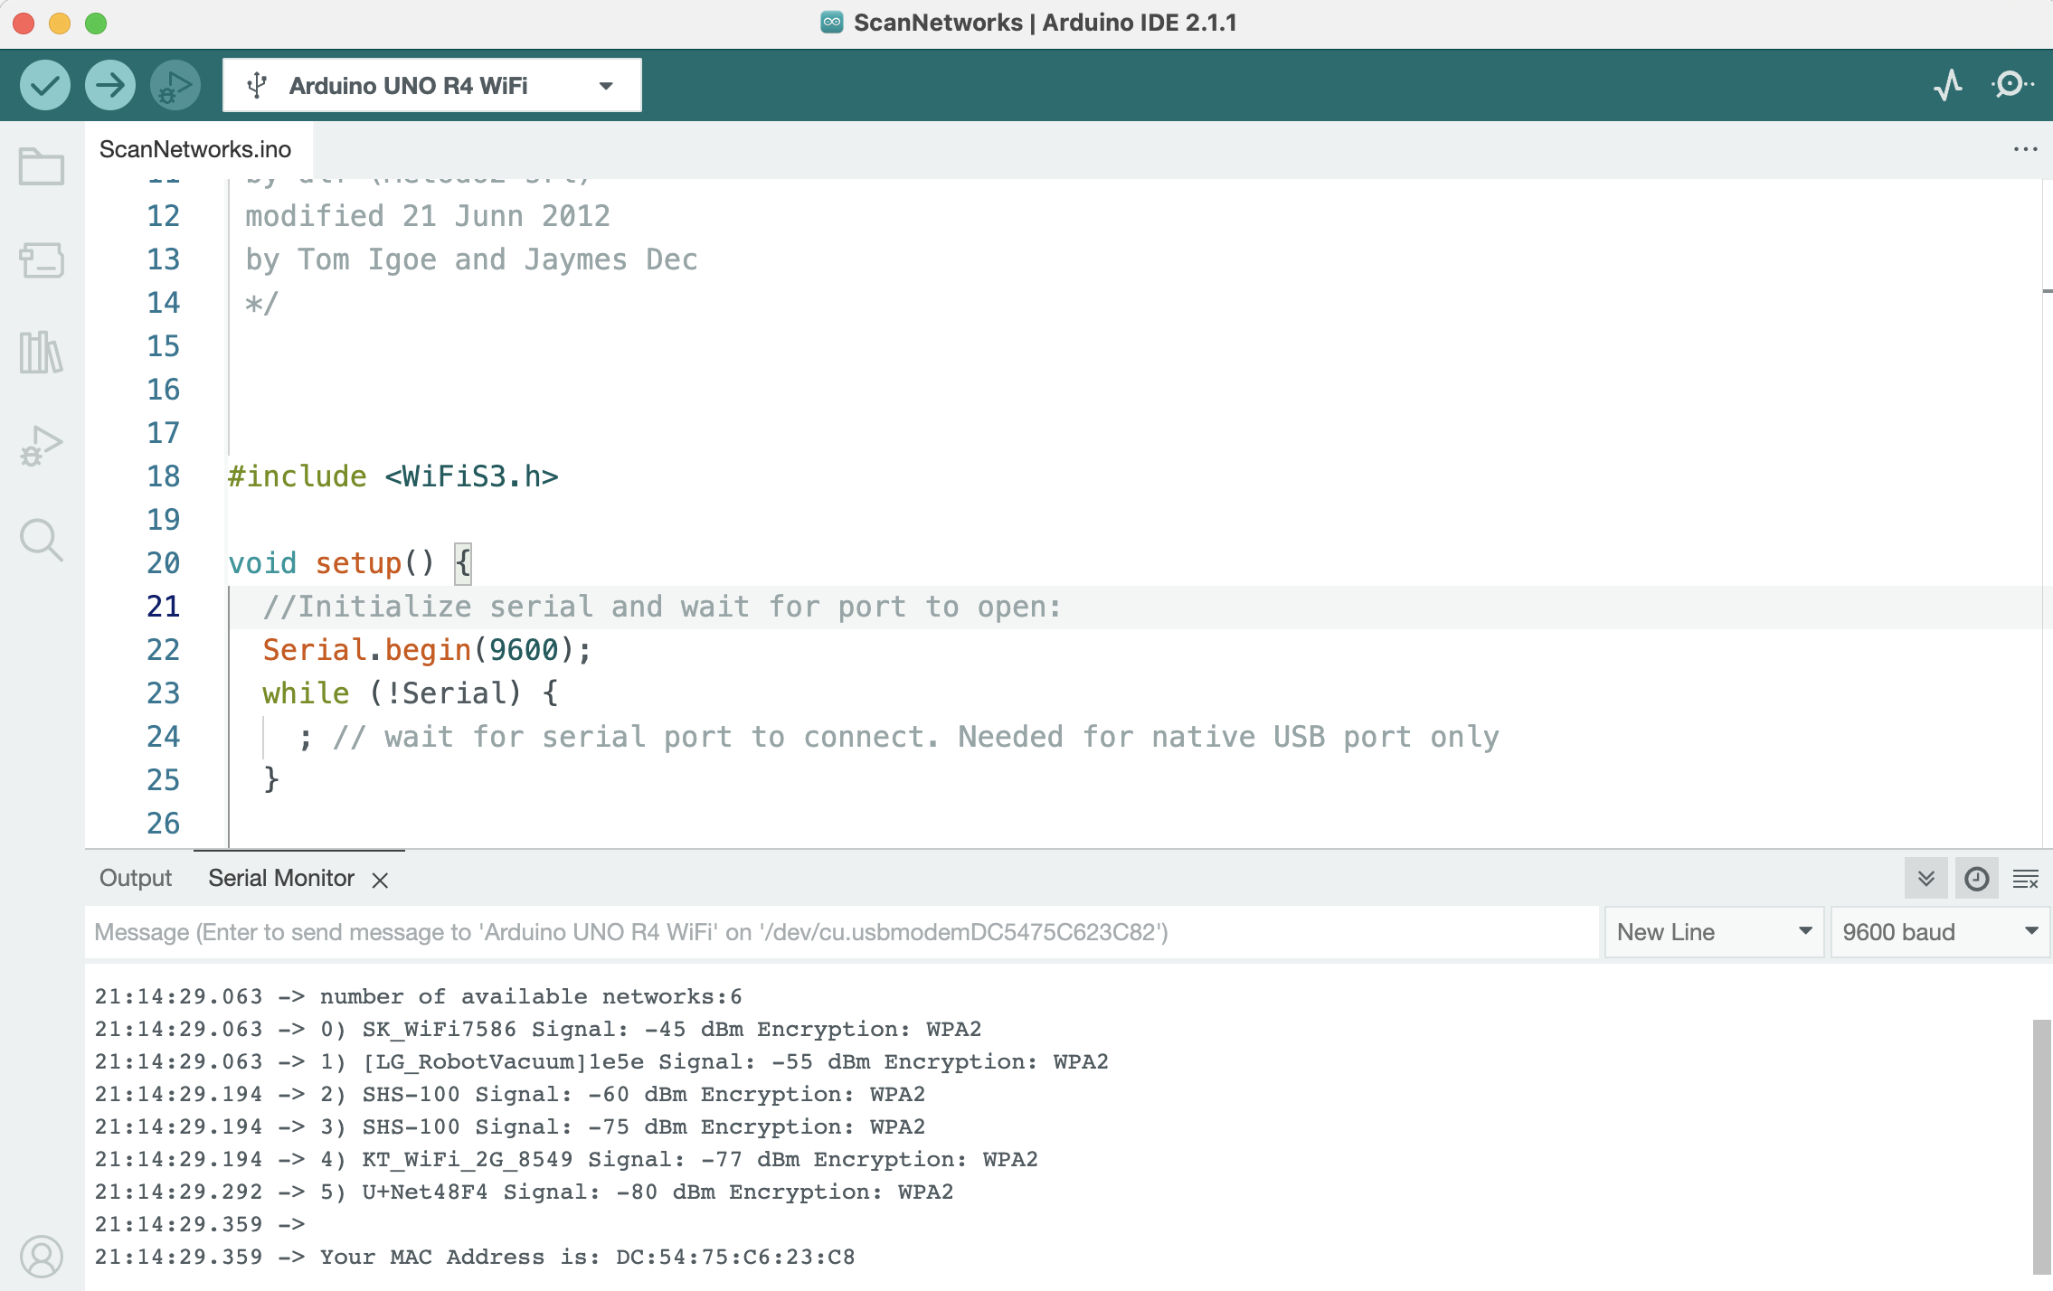Toggle the timestamp clock button
The height and width of the screenshot is (1291, 2053).
point(1976,879)
